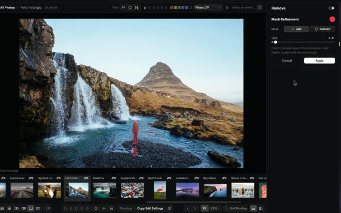341x213 pixels.
Task: Filter by one star in top filter bar
Action: [x=149, y=8]
